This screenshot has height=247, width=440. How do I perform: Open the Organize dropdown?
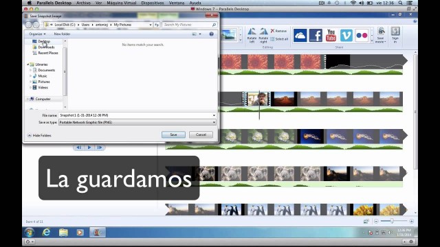pyautogui.click(x=37, y=34)
